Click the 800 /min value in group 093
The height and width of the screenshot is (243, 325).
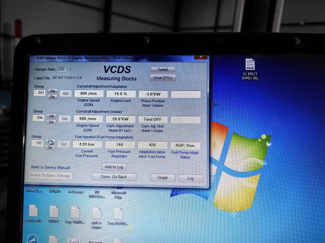point(89,93)
